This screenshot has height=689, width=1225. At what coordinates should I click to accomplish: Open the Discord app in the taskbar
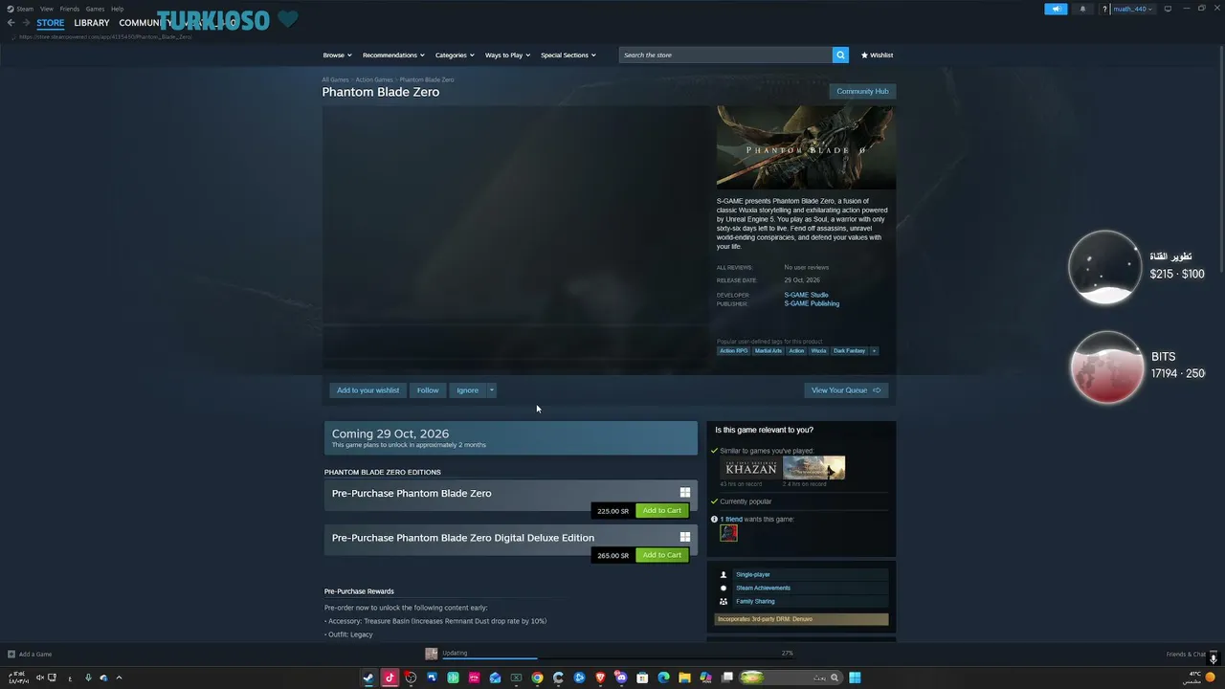coord(621,678)
